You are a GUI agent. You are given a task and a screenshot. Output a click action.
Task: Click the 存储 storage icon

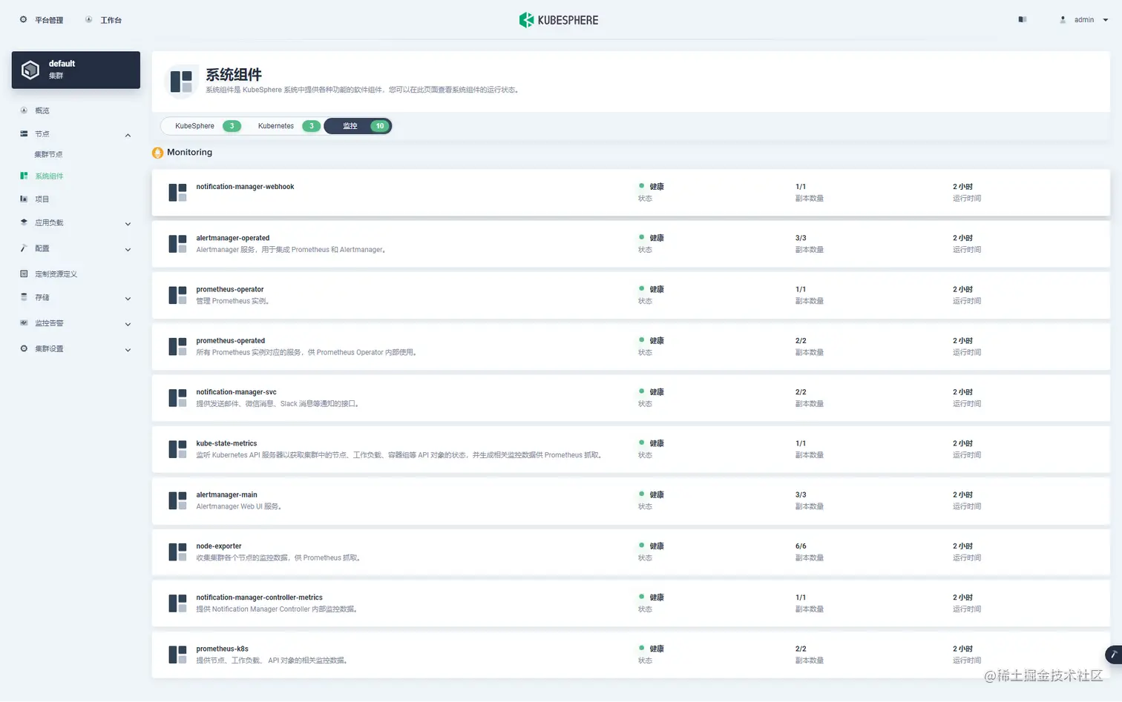click(x=24, y=297)
